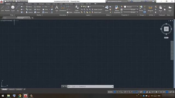This screenshot has width=175, height=98.
Task: Click the viewport label controls text
Action: click(x=6, y=21)
